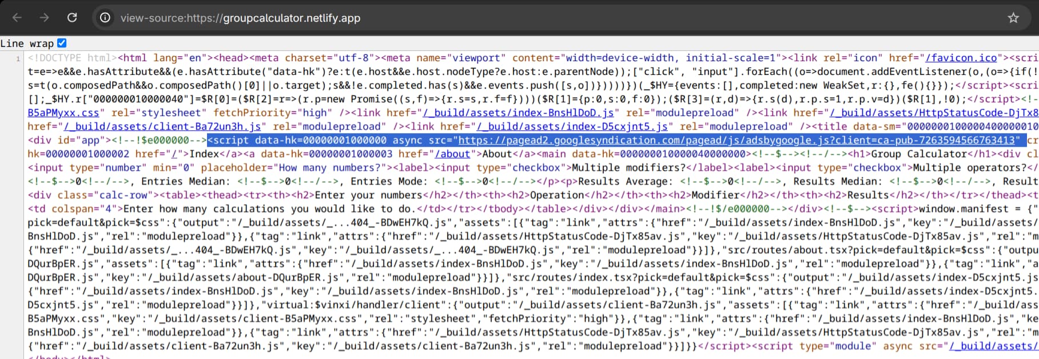Click the '<!DOCTYPE html>' text

(73, 58)
